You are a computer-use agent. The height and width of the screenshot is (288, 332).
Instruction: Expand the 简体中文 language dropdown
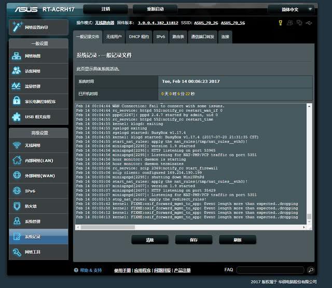293,9
